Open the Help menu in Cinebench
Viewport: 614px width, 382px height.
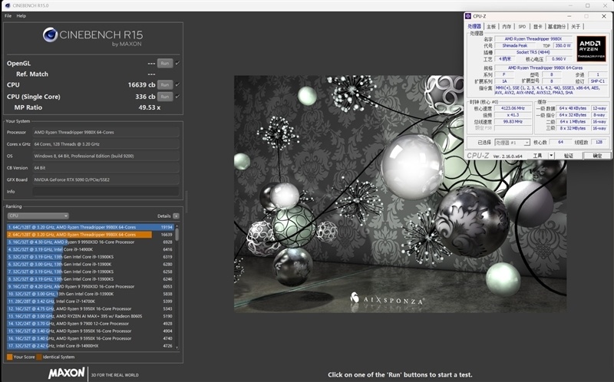21,15
